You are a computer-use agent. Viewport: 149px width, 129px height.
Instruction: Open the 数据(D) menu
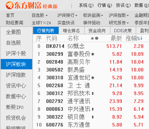pos(141,5)
